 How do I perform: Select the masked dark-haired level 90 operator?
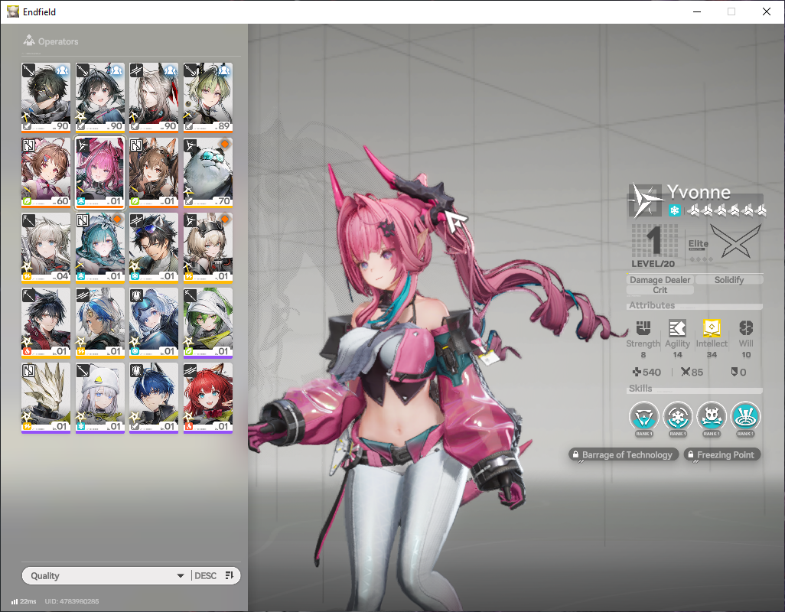pyautogui.click(x=46, y=97)
